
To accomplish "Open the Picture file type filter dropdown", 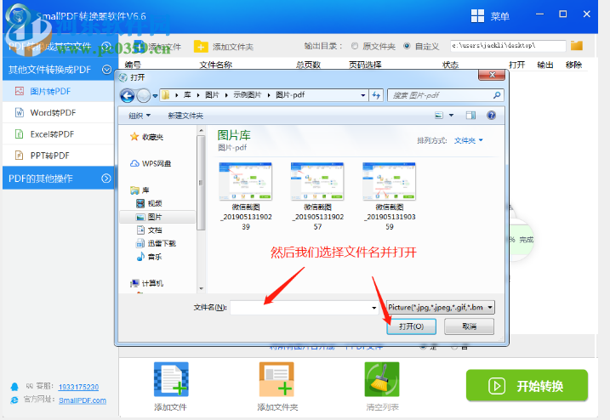I will 441,307.
